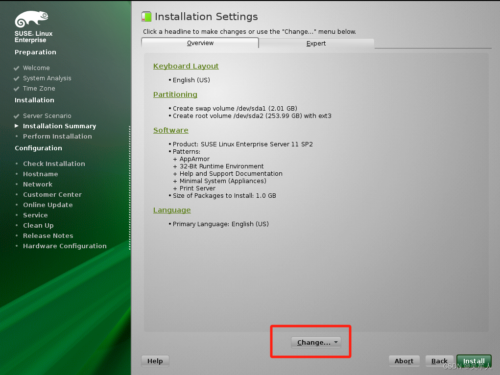
Task: Click the AppArmor pattern entry
Action: [x=194, y=159]
